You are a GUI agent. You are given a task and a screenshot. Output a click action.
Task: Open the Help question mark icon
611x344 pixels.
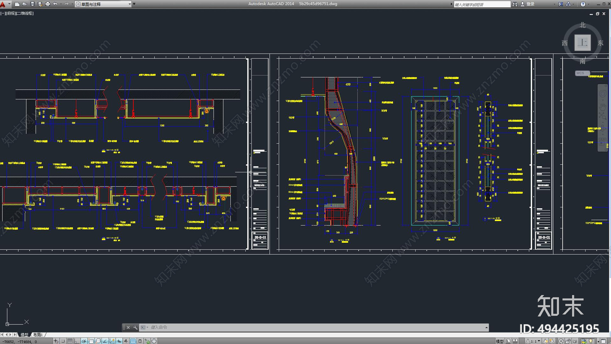pyautogui.click(x=583, y=4)
